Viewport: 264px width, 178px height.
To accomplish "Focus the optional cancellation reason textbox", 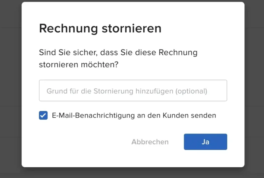I will pos(133,91).
